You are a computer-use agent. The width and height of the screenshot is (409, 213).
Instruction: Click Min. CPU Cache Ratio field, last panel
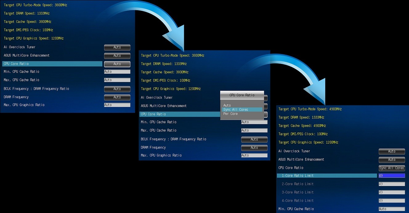point(392,209)
